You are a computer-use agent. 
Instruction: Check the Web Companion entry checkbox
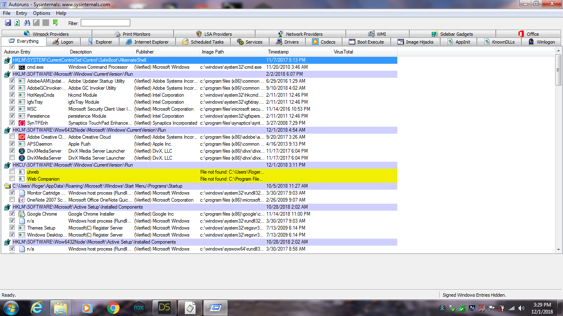point(12,179)
